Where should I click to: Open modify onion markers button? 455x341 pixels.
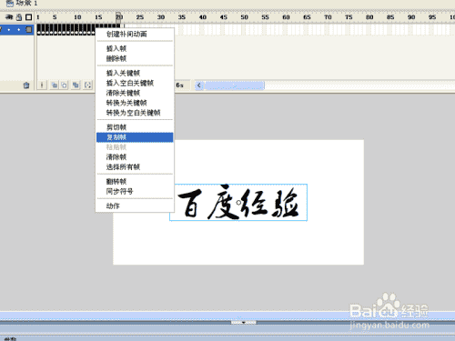click(x=87, y=85)
